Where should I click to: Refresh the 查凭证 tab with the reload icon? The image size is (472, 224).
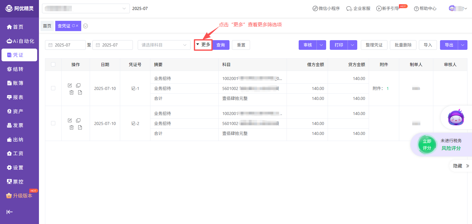(x=73, y=26)
